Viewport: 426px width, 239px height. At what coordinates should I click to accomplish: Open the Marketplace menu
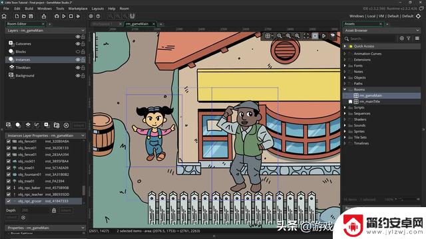click(78, 9)
